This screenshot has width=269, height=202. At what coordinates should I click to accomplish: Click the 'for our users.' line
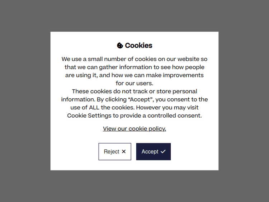click(x=134, y=83)
